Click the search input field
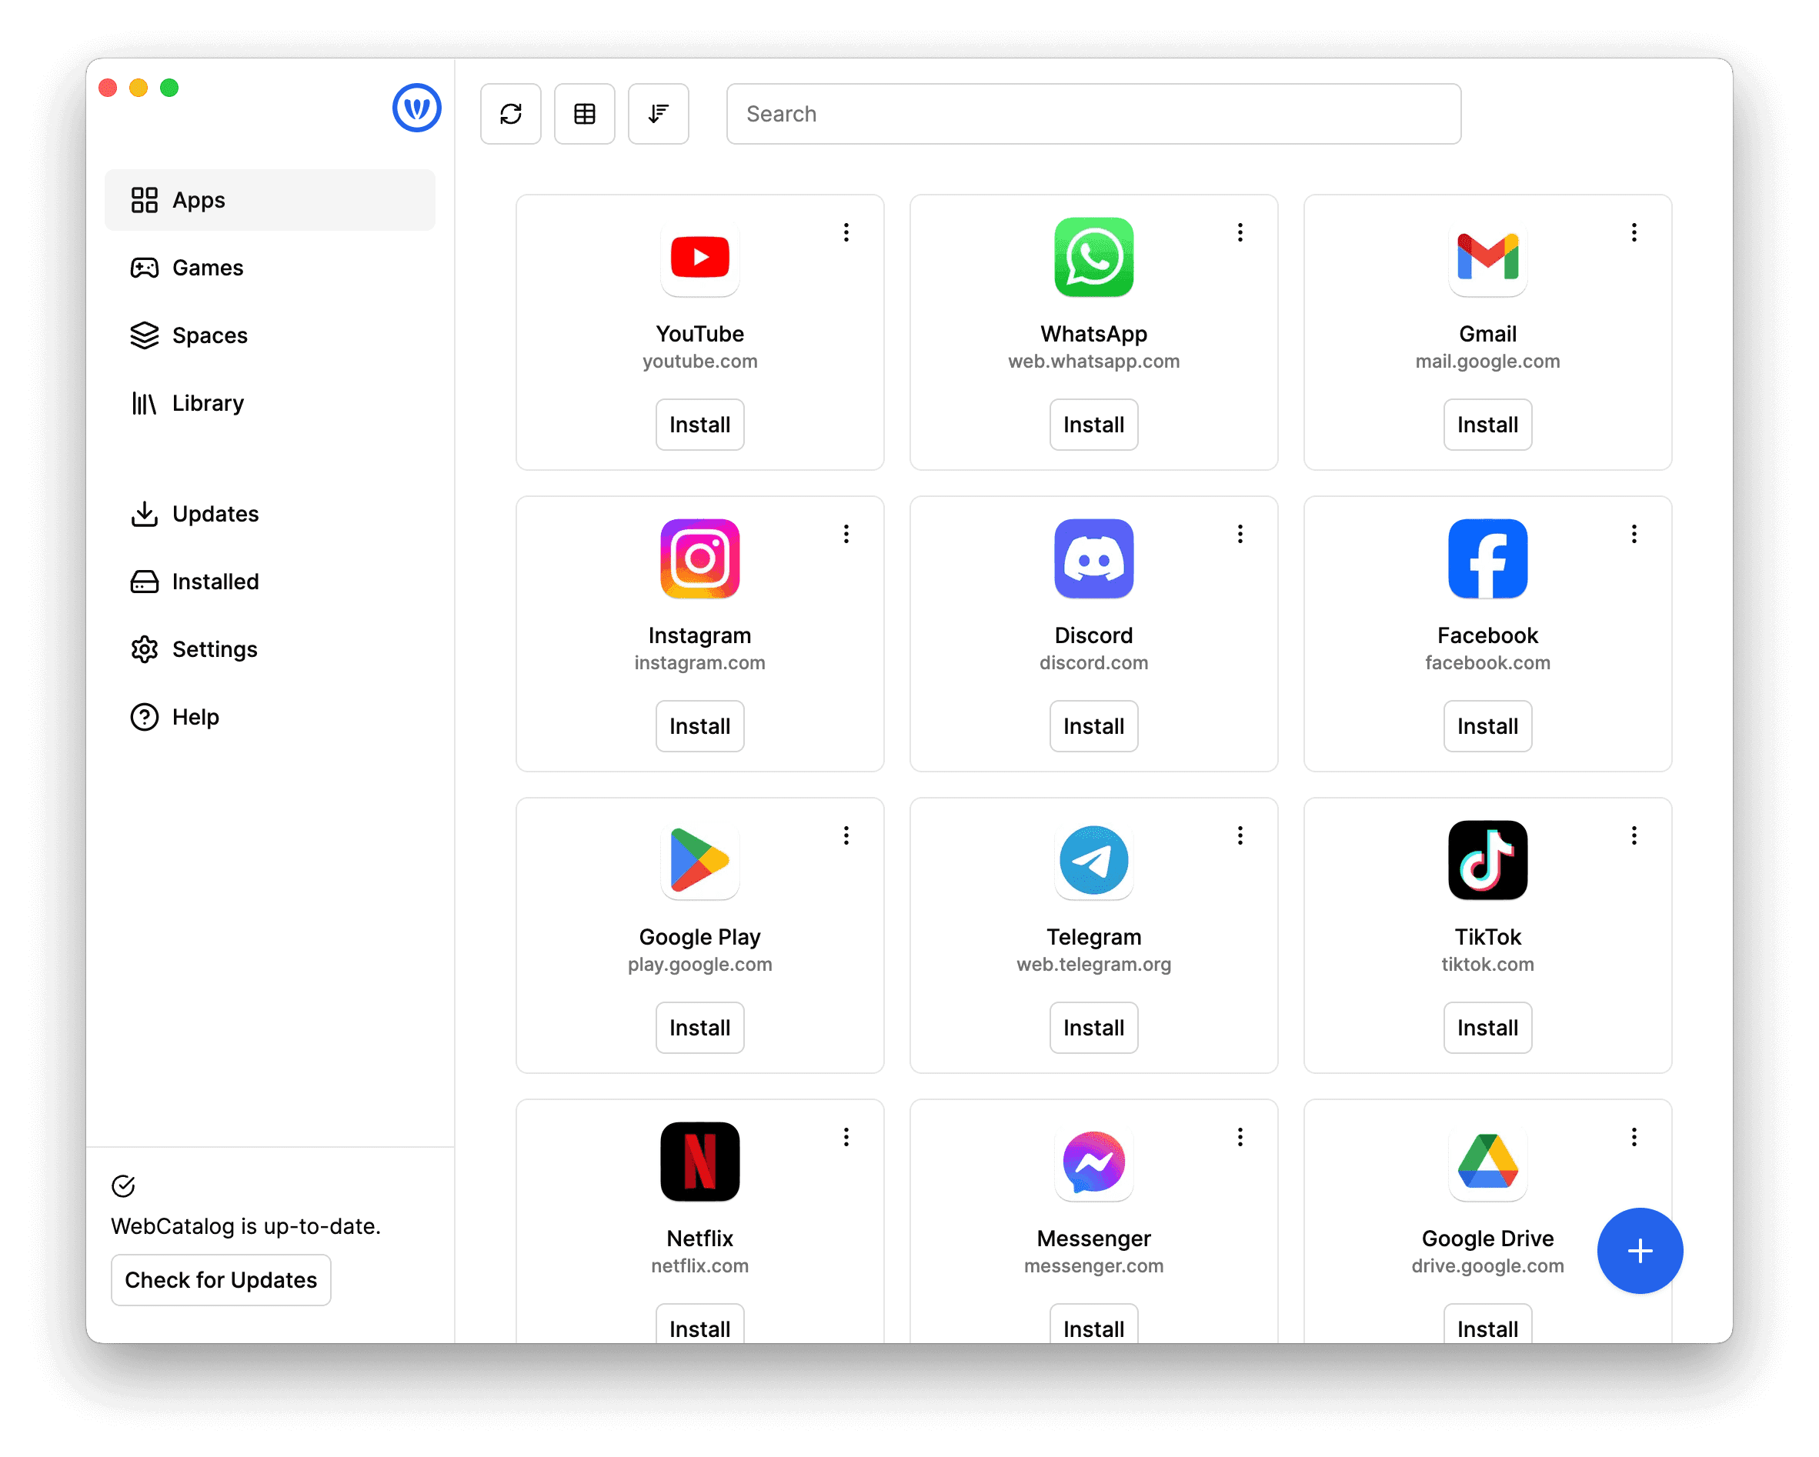 [1093, 113]
